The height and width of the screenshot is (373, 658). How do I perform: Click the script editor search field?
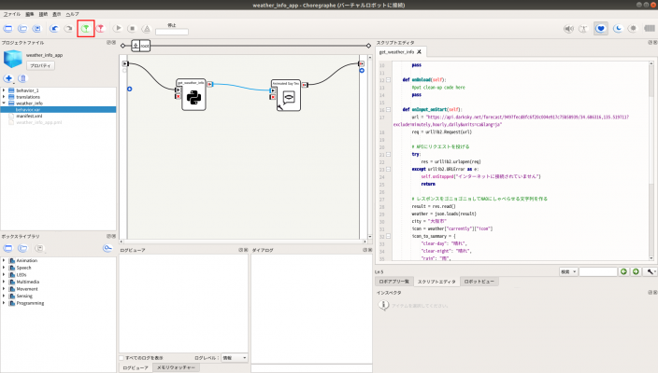click(597, 271)
